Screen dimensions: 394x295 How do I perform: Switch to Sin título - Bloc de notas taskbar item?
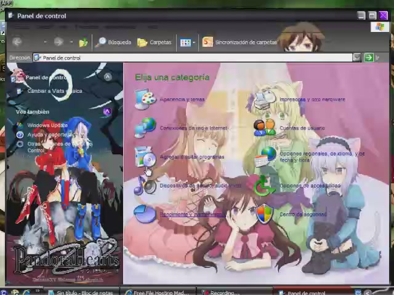click(x=81, y=292)
